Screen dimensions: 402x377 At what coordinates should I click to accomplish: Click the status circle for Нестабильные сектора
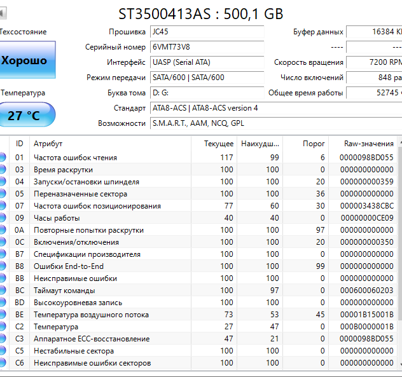(x=3, y=351)
